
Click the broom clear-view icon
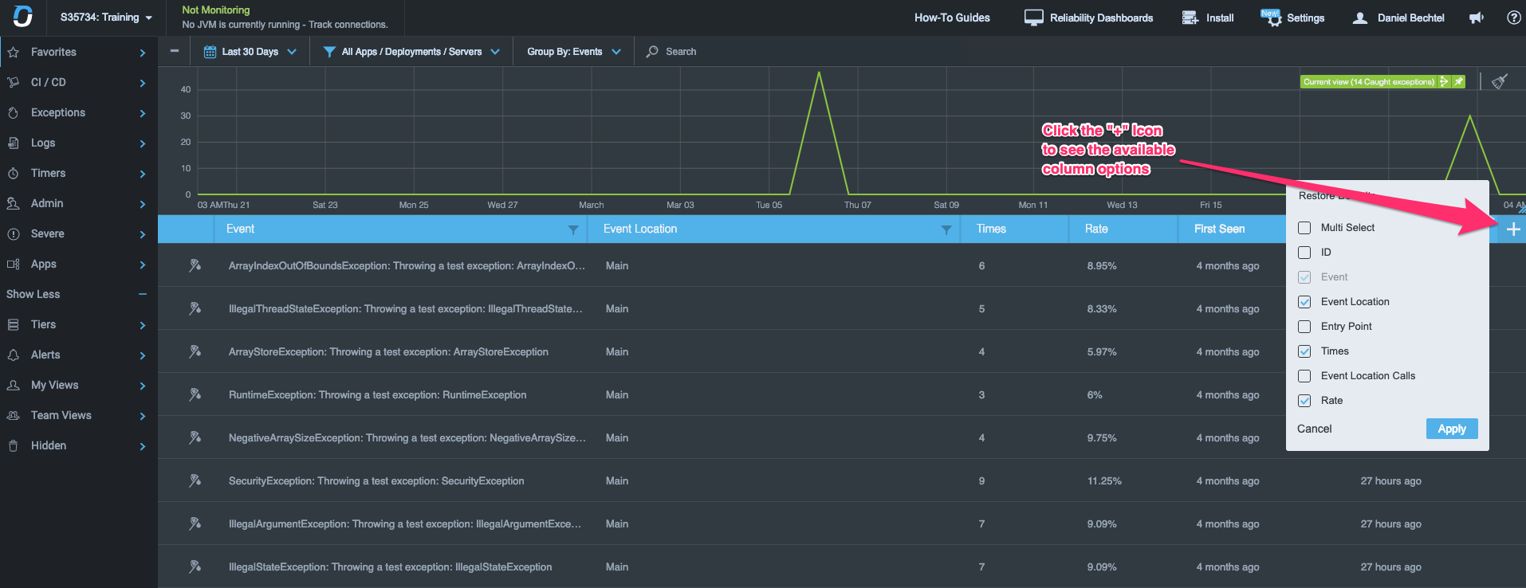[x=1500, y=81]
